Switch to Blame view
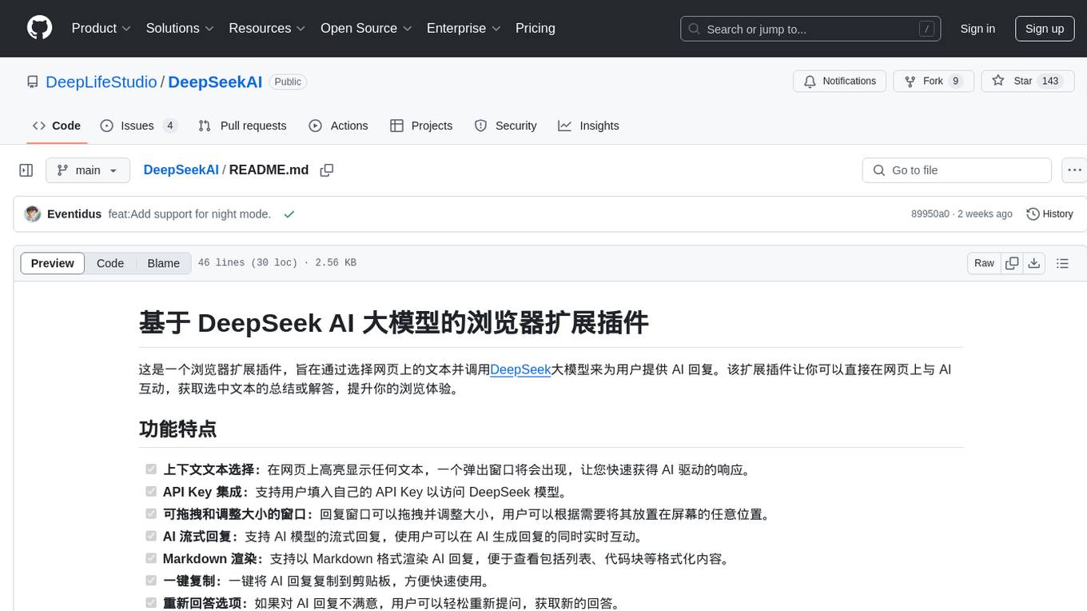 coord(163,263)
